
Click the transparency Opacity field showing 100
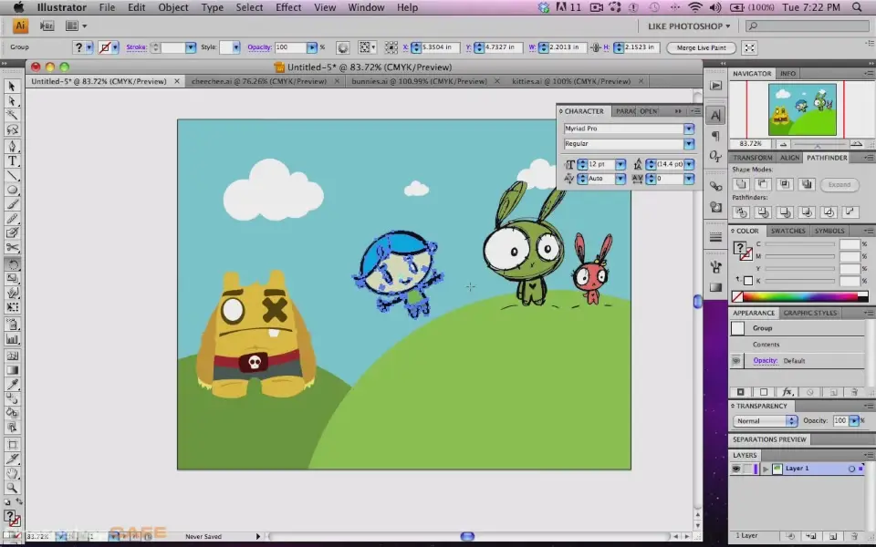coord(840,421)
